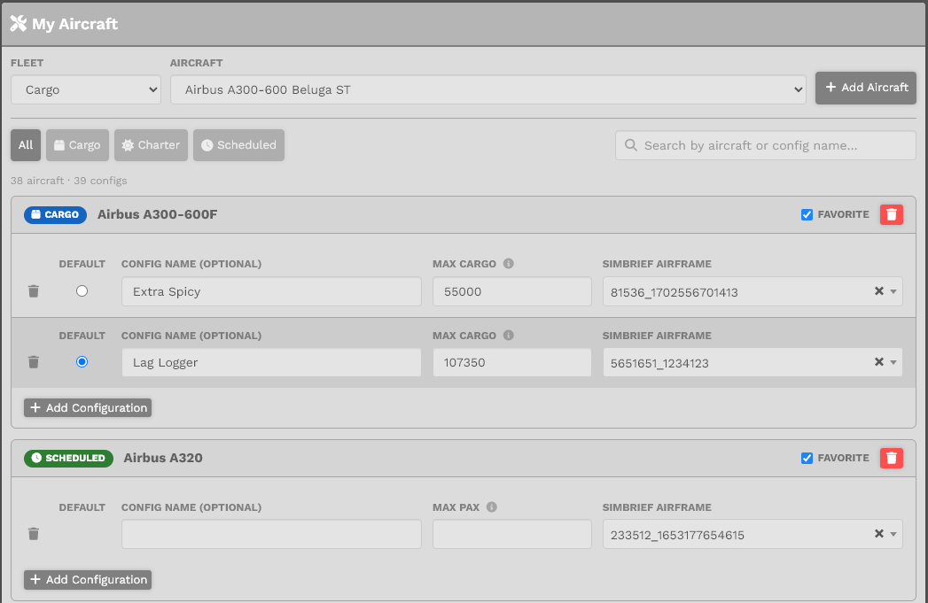The image size is (928, 603).
Task: Select Lag Logger default radio button
Action: [x=82, y=362]
